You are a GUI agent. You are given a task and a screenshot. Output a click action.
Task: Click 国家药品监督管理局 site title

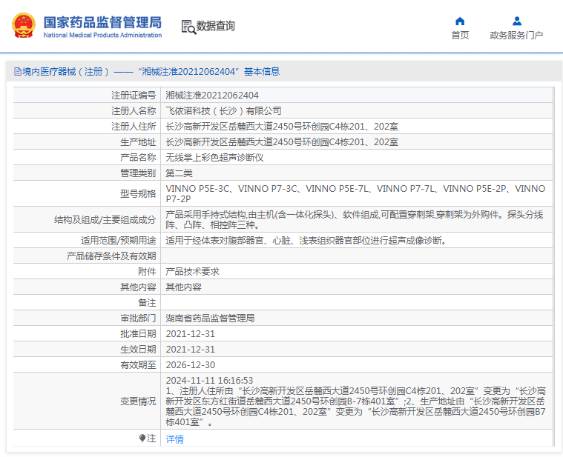click(x=102, y=22)
